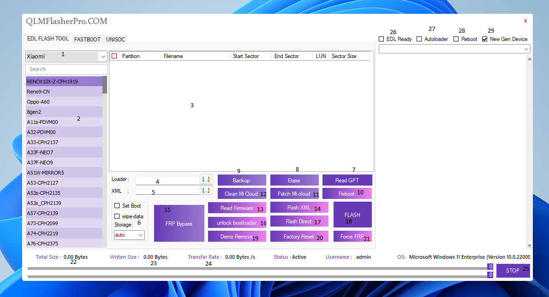Enable the Reboot checkbox at top
The image size is (549, 297).
(456, 39)
